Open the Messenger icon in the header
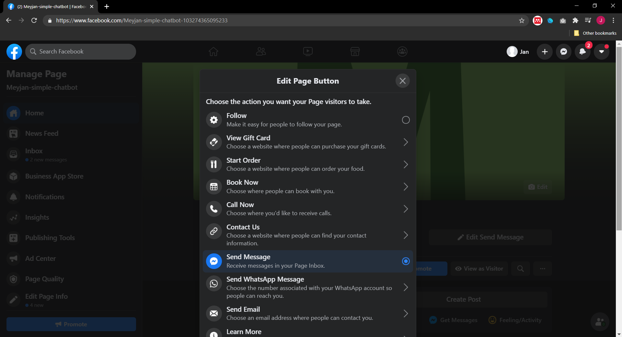Screen dimensions: 622x337 click(564, 52)
